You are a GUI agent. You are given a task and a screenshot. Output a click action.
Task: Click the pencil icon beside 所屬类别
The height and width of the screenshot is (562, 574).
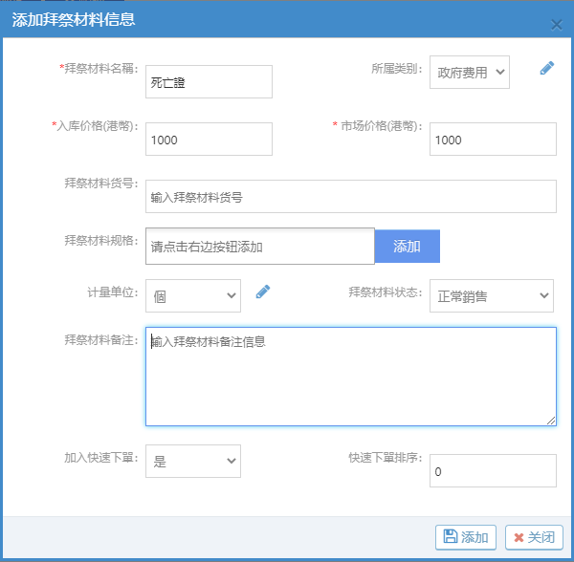546,68
